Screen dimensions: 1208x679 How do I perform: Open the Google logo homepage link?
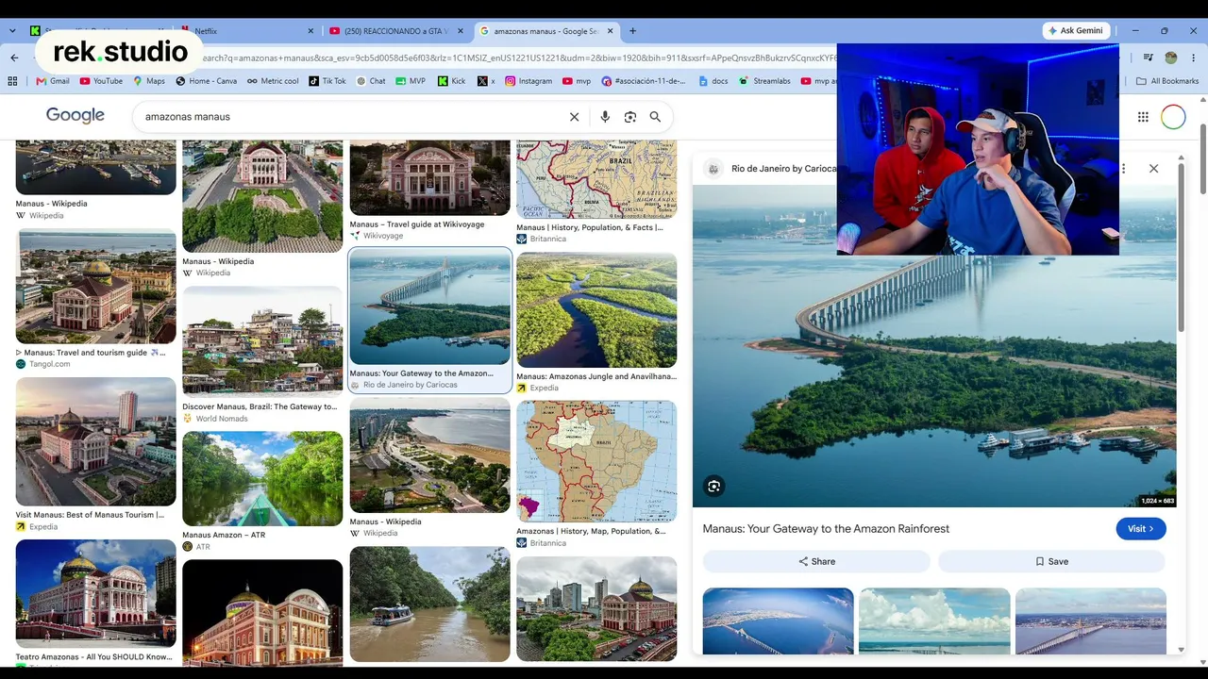click(x=75, y=116)
